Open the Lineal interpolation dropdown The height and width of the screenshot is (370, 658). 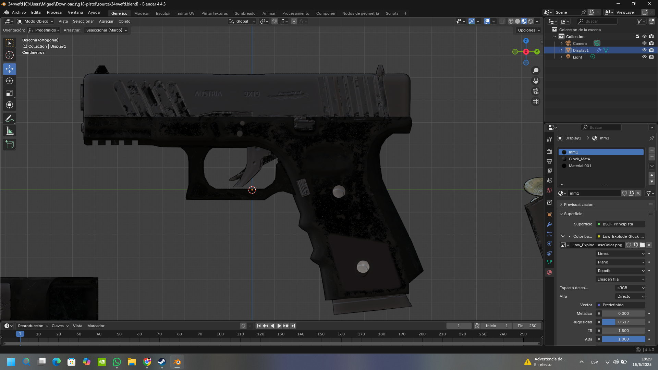621,254
